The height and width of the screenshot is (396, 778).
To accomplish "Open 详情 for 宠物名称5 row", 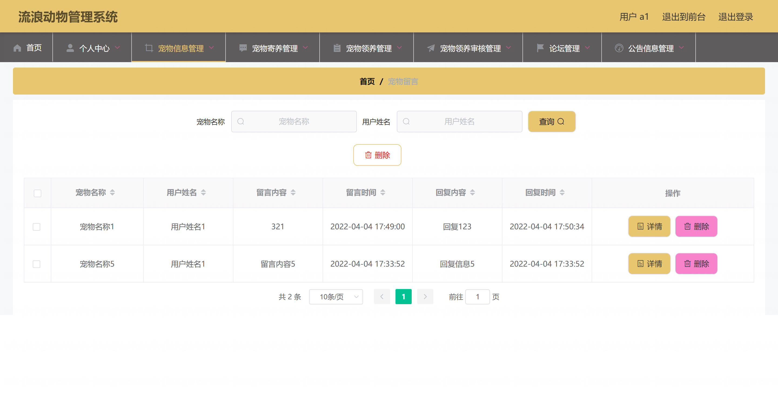I will pyautogui.click(x=649, y=264).
